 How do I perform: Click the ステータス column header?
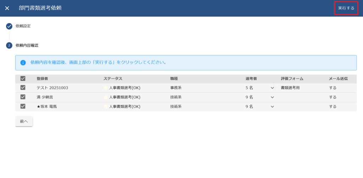point(113,79)
